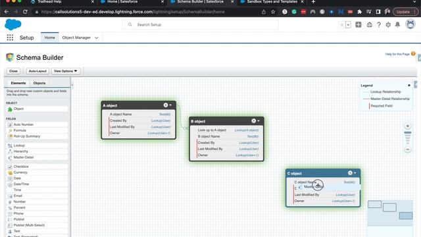Switch to the Objects tab
The height and width of the screenshot is (237, 421).
tap(39, 83)
